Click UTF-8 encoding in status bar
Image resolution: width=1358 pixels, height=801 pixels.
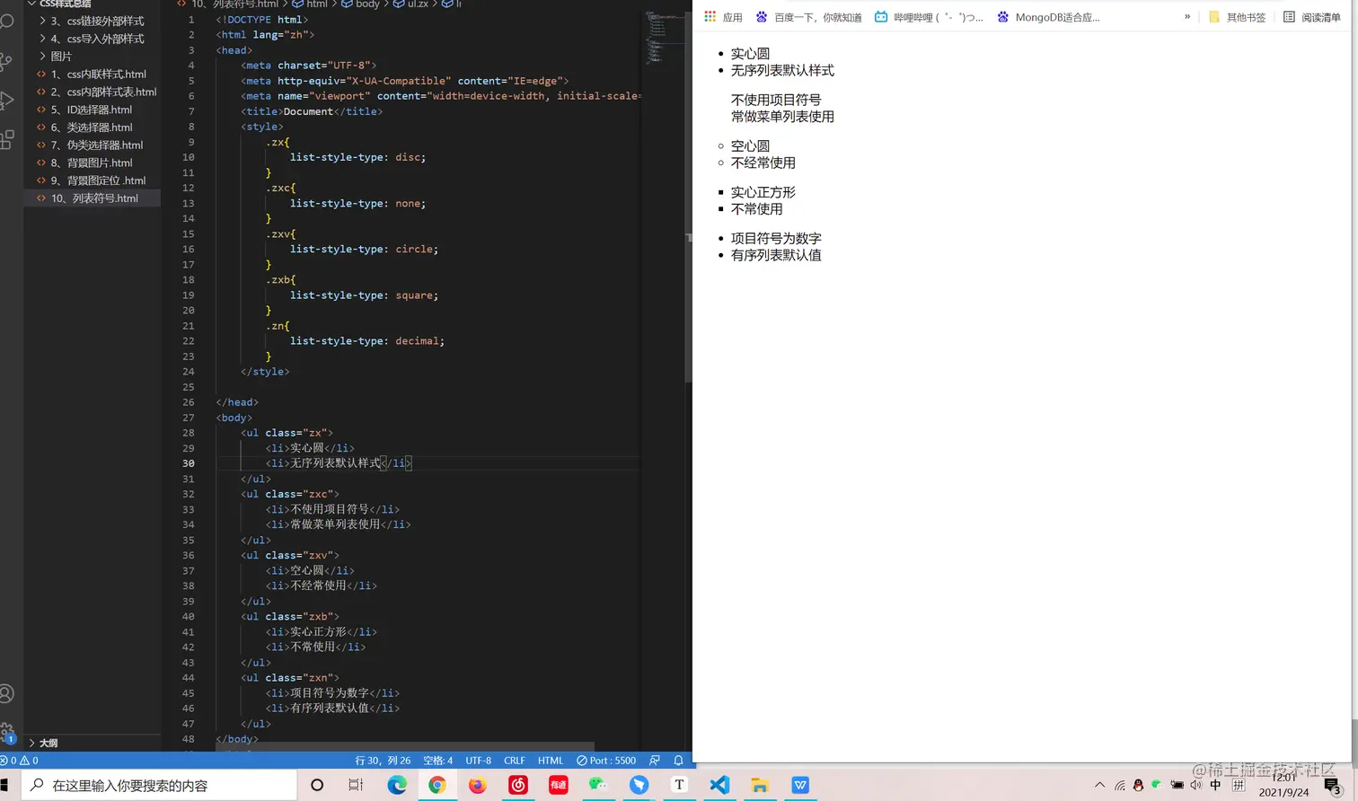[x=477, y=760]
